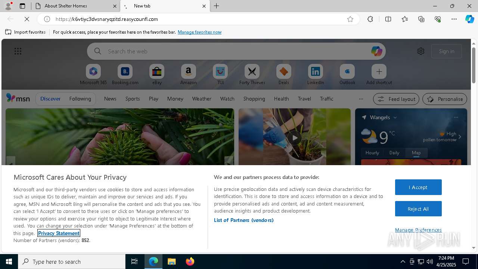This screenshot has width=478, height=269.
Task: Click the Manage favorites now link
Action: (199, 32)
